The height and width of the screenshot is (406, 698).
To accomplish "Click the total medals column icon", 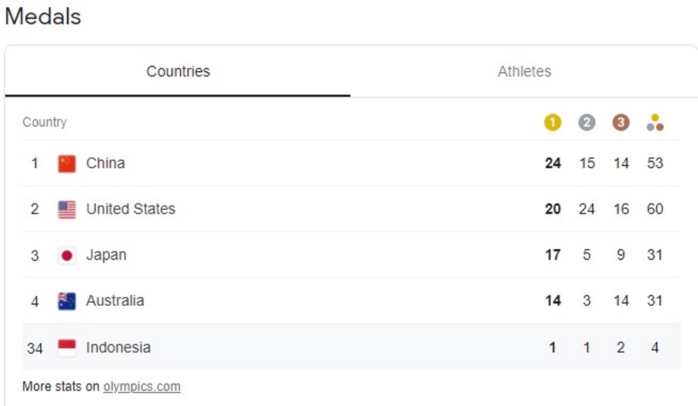I will (x=655, y=123).
